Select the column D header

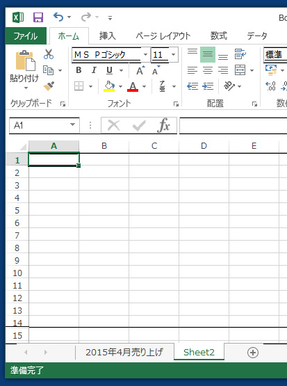coord(204,146)
